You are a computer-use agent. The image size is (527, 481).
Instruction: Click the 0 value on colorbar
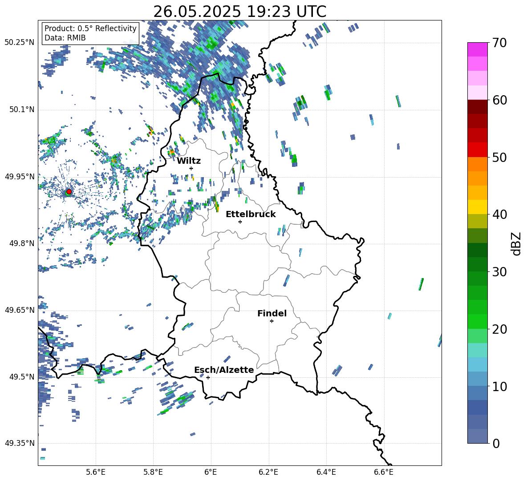pyautogui.click(x=496, y=443)
